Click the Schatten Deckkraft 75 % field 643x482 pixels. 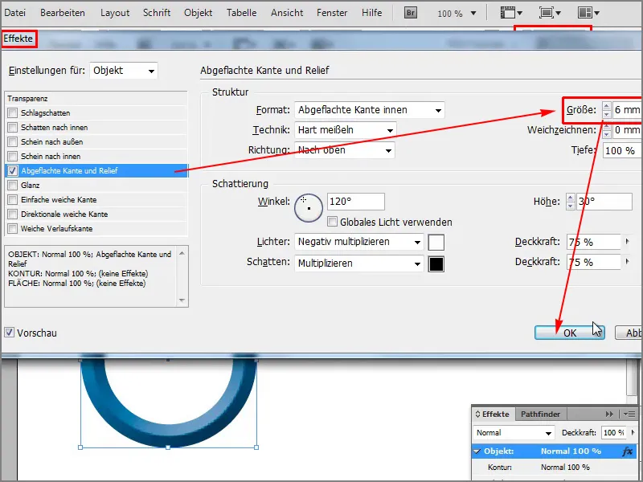tap(594, 262)
